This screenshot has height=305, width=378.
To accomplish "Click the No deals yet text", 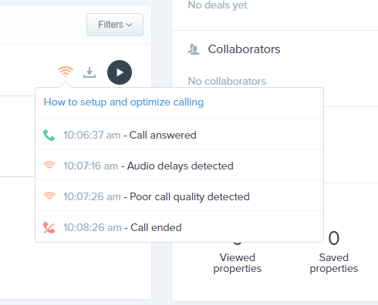I will coord(218,5).
